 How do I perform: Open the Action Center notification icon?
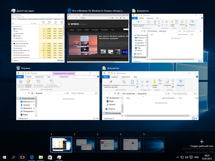point(191,157)
